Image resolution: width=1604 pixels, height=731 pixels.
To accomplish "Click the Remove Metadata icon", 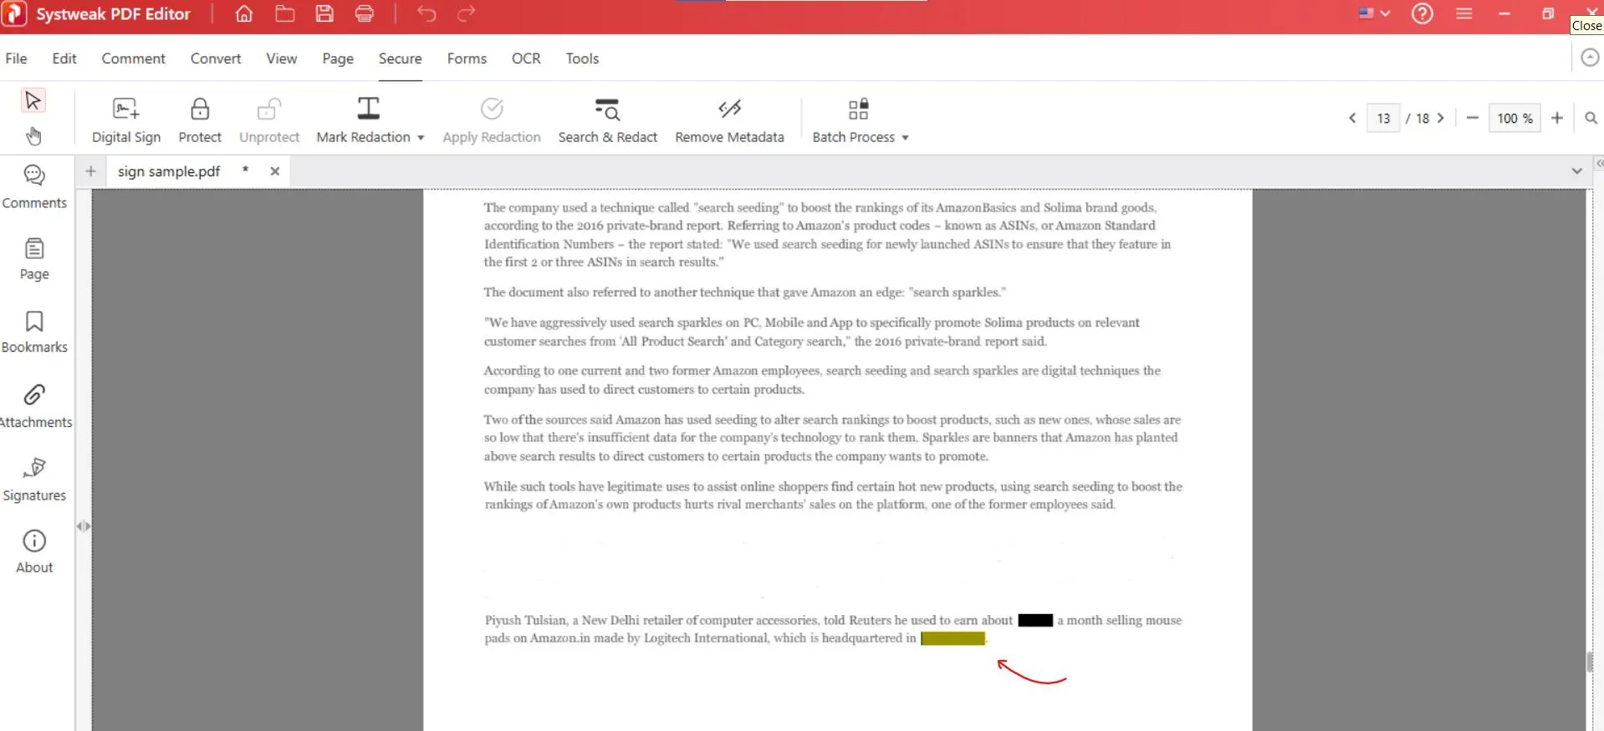I will click(x=729, y=109).
